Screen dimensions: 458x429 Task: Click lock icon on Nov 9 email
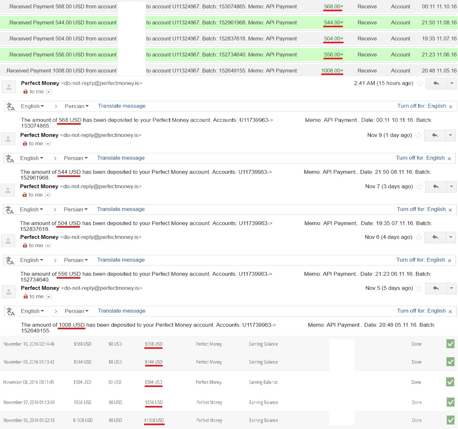(25, 144)
